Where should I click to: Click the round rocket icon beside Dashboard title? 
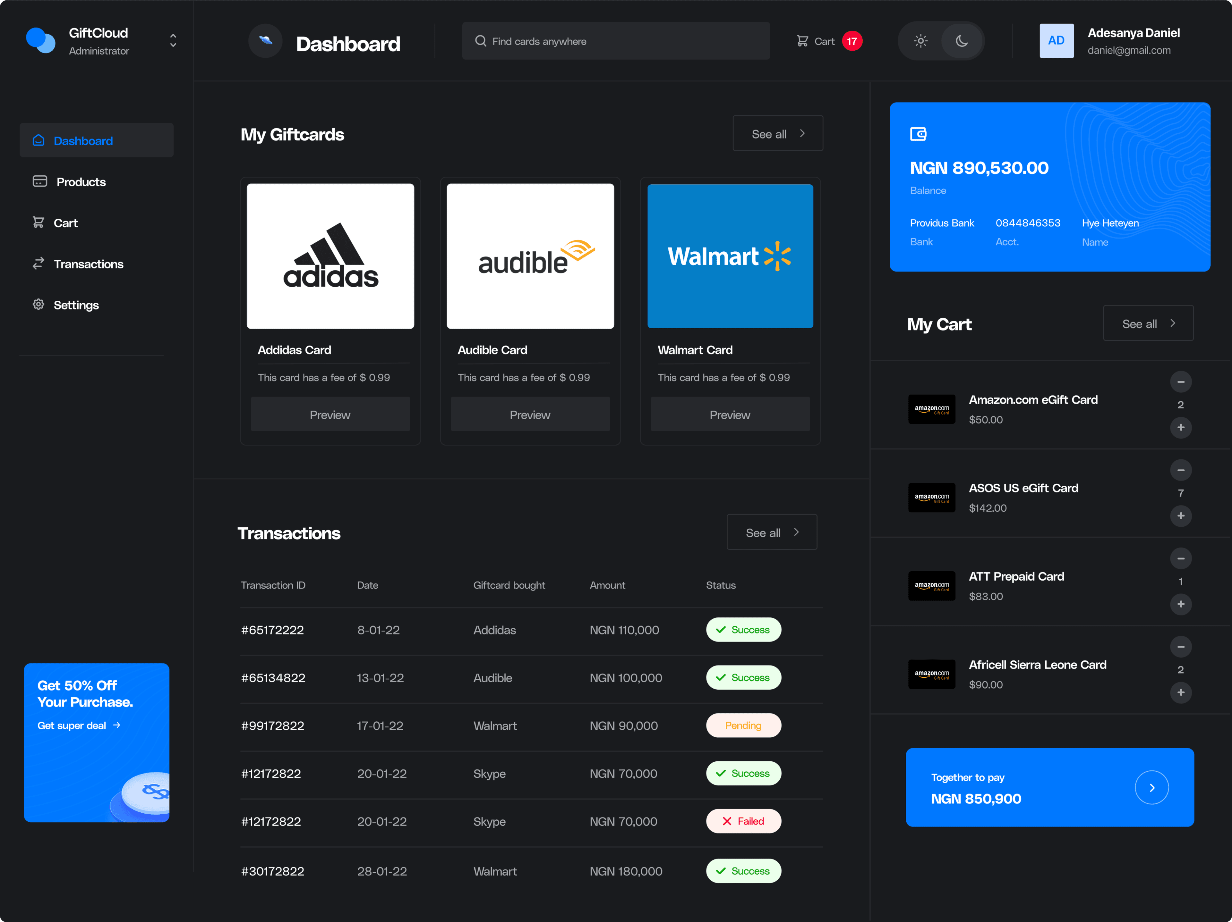point(266,41)
